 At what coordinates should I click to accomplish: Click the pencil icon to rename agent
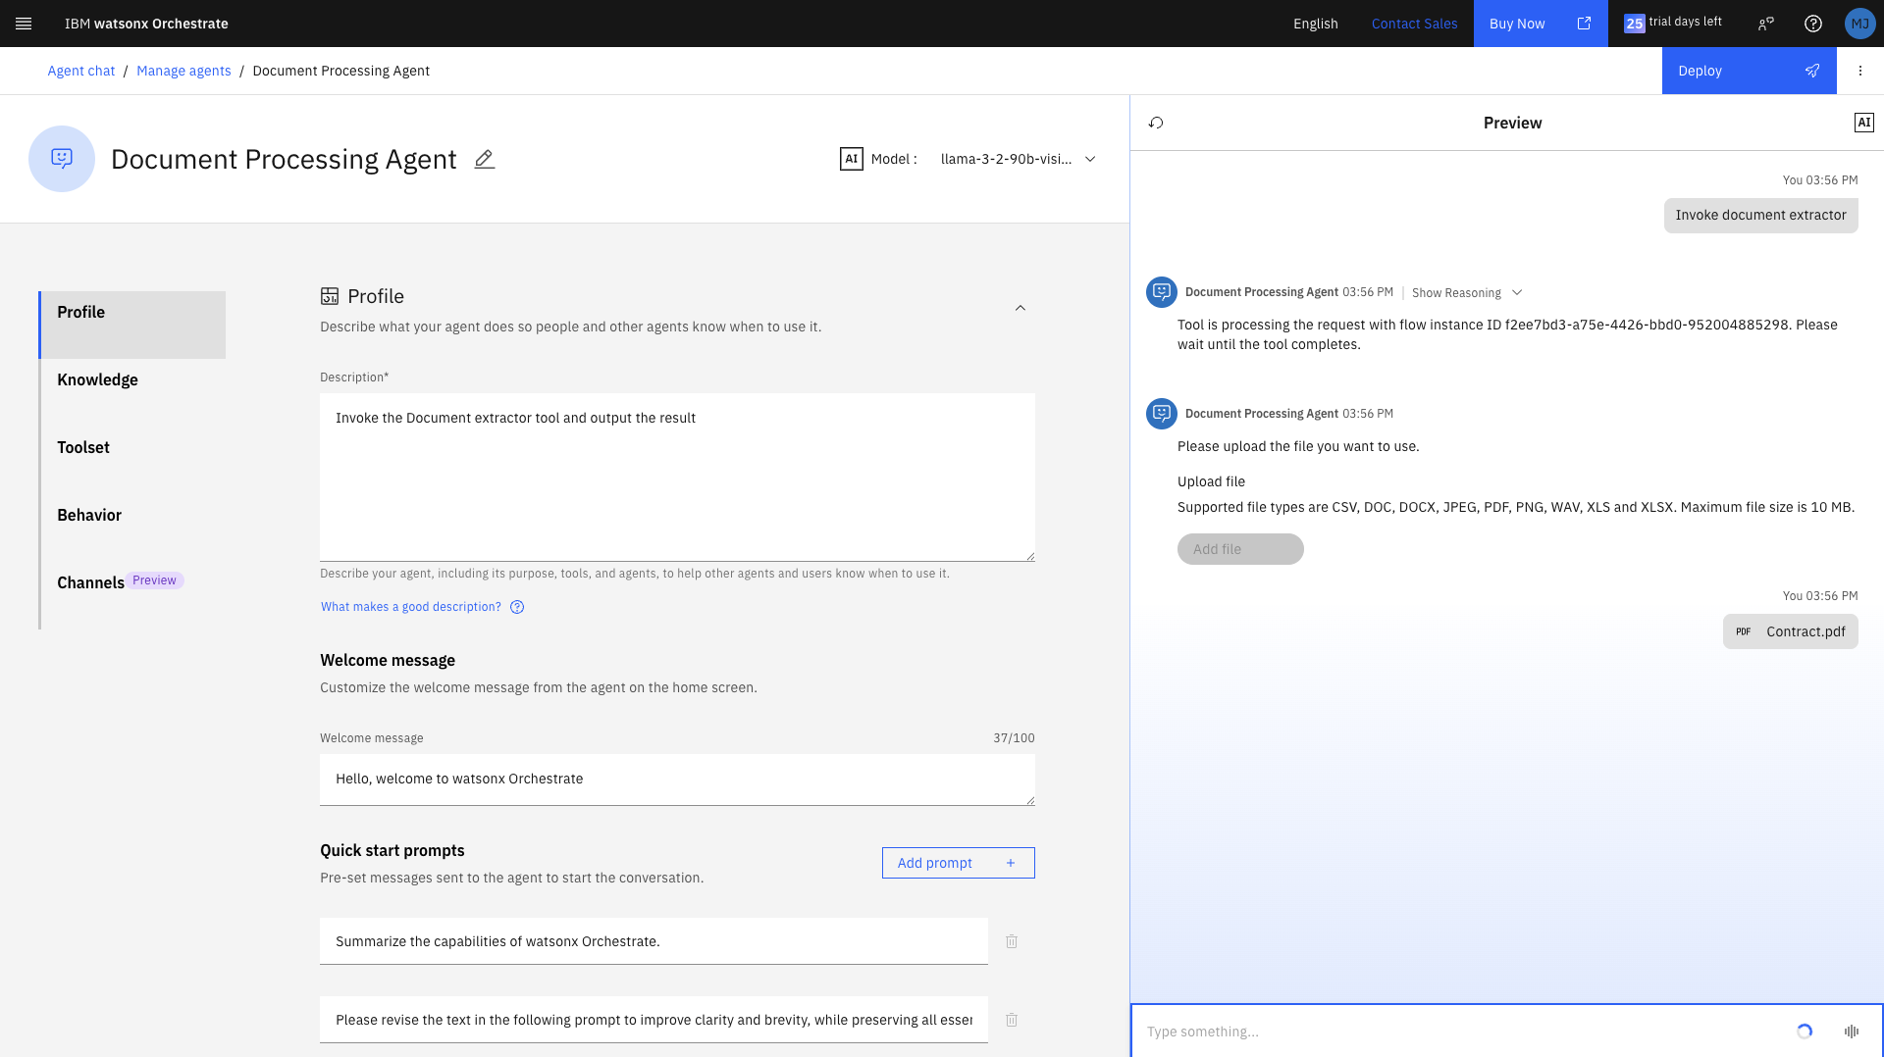484,159
